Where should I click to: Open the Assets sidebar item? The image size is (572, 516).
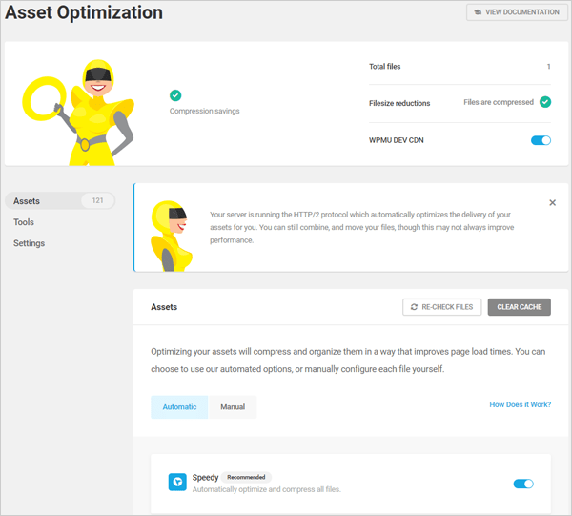coord(60,201)
